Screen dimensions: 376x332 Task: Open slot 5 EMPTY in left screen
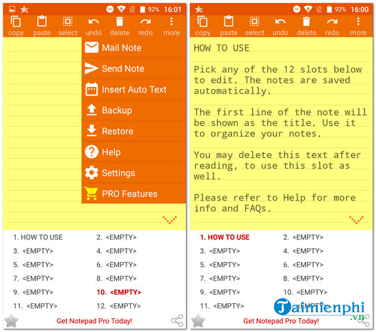pos(33,264)
